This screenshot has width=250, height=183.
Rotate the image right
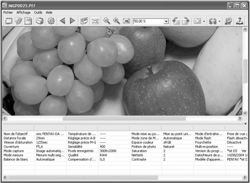(x=186, y=21)
